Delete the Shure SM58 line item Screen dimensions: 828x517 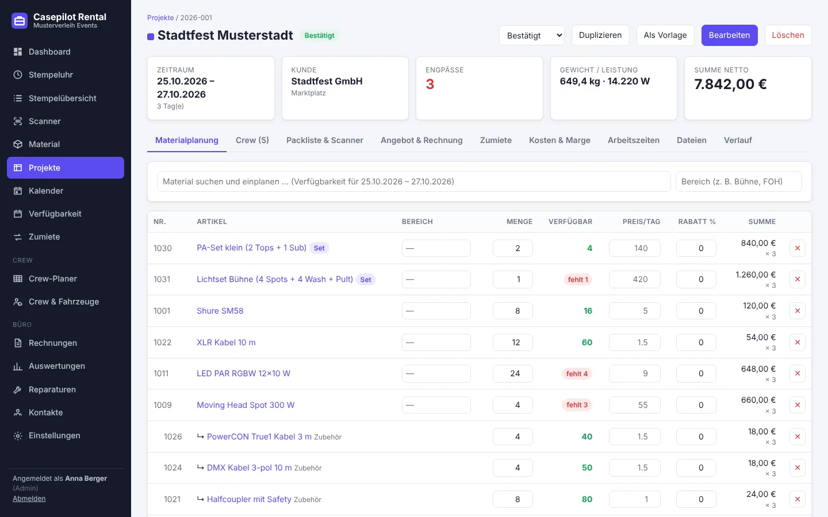pos(798,311)
